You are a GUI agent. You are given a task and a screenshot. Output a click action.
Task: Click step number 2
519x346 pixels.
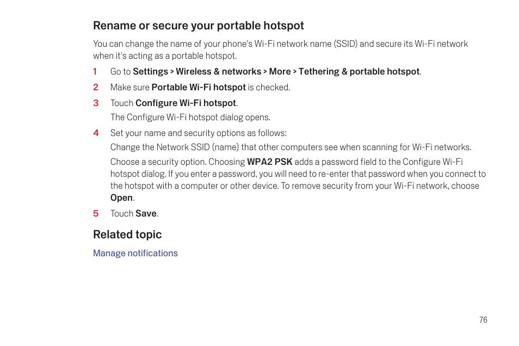point(96,87)
